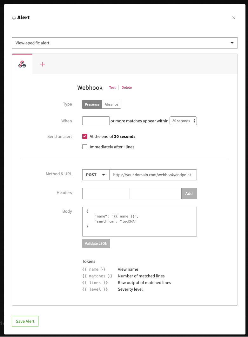Click Add header button

pyautogui.click(x=189, y=193)
